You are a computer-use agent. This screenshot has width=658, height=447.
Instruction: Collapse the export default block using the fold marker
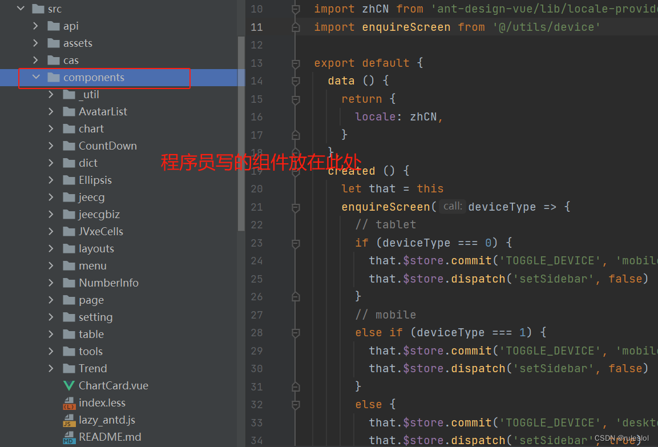[295, 63]
